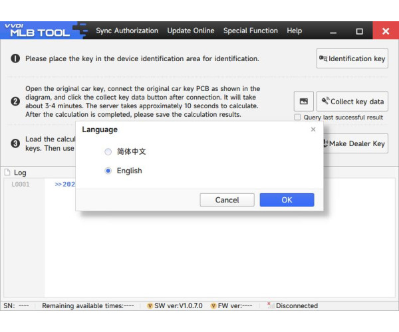This screenshot has width=399, height=332.
Task: Click the SW ver:V1.0.7.0 status text
Action: 178,306
